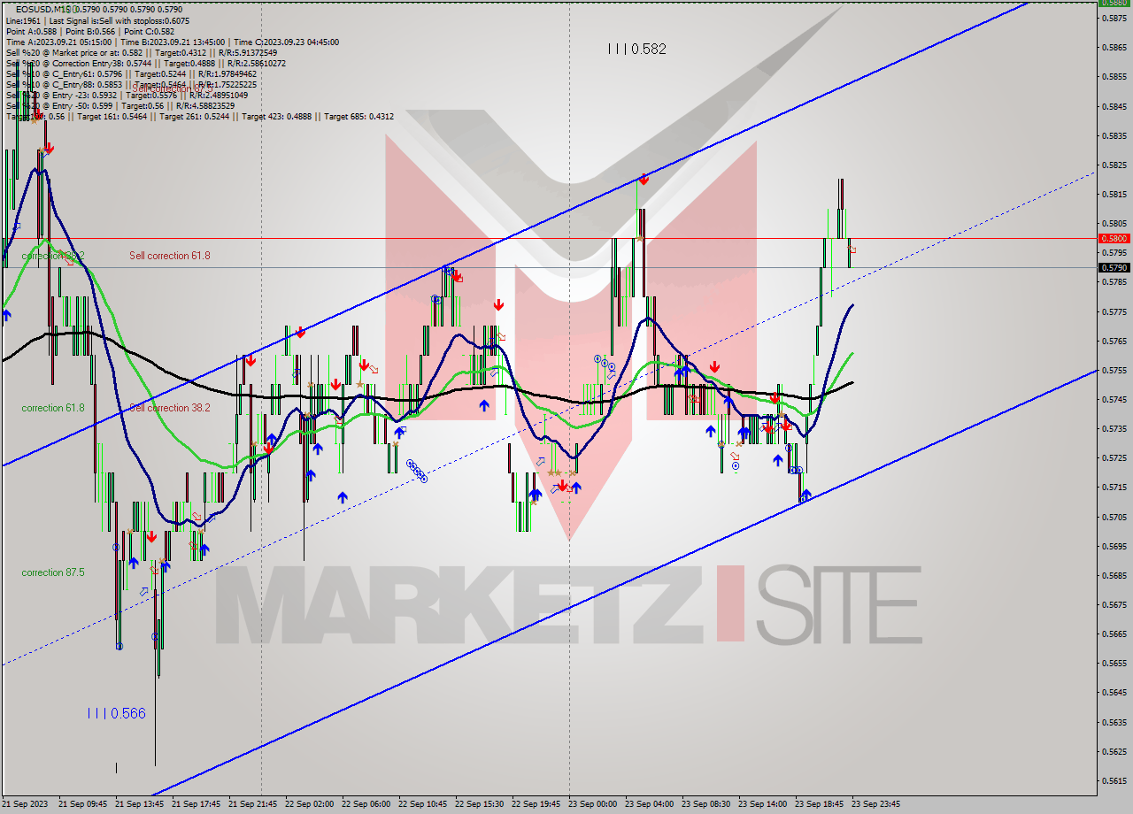1133x814 pixels.
Task: Click the '21 Sep 13:45' time axis label
Action: (139, 804)
